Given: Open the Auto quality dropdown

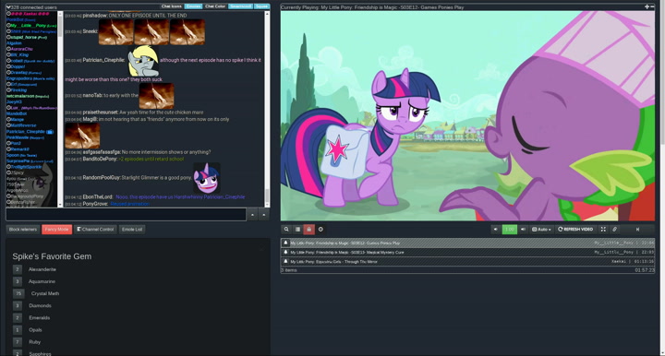Looking at the screenshot, I should 541,230.
